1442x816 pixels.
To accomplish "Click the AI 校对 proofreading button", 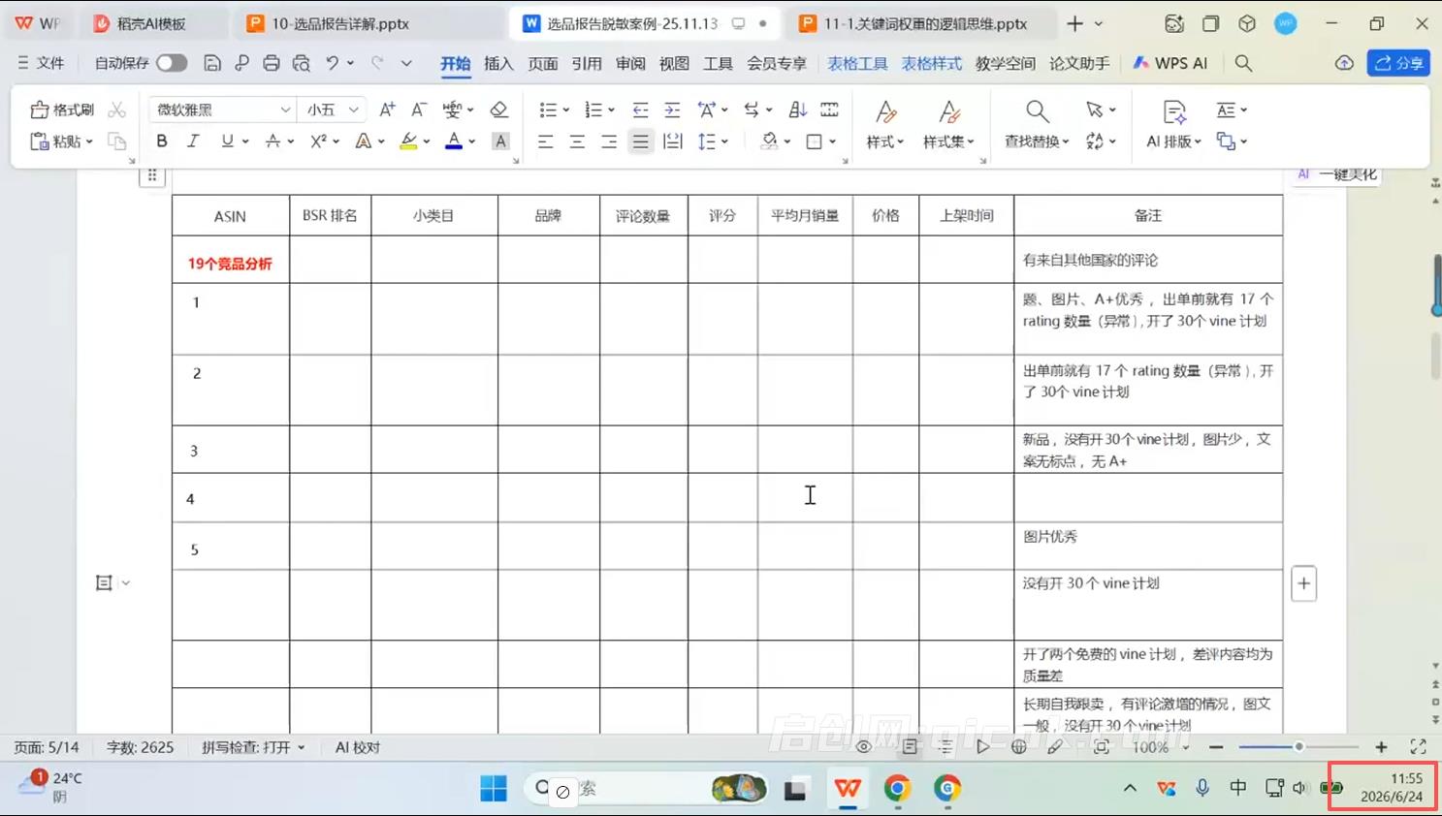I will point(358,747).
